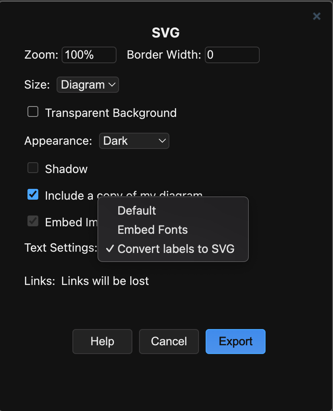333x411 pixels.
Task: Click inside the Zoom percentage field
Action: point(89,54)
